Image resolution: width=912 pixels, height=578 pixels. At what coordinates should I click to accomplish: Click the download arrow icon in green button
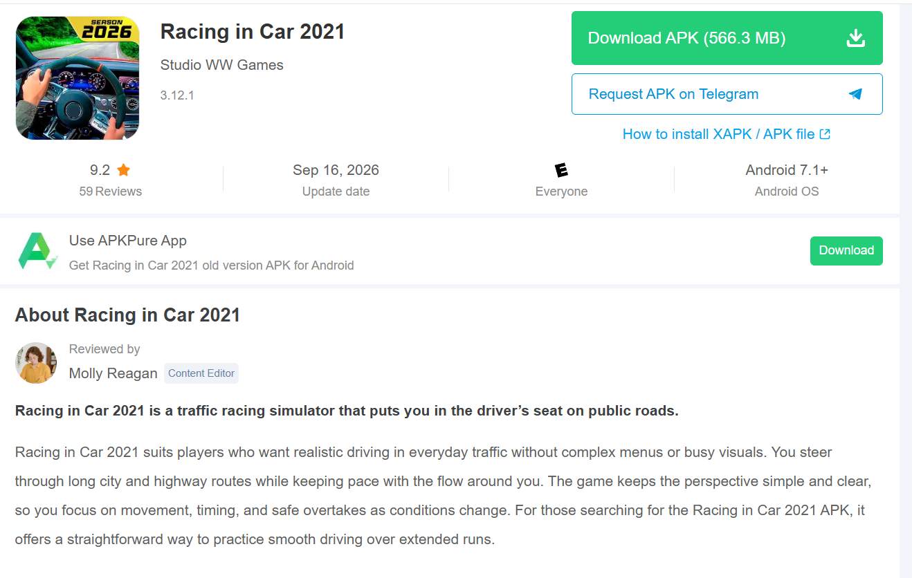(856, 38)
